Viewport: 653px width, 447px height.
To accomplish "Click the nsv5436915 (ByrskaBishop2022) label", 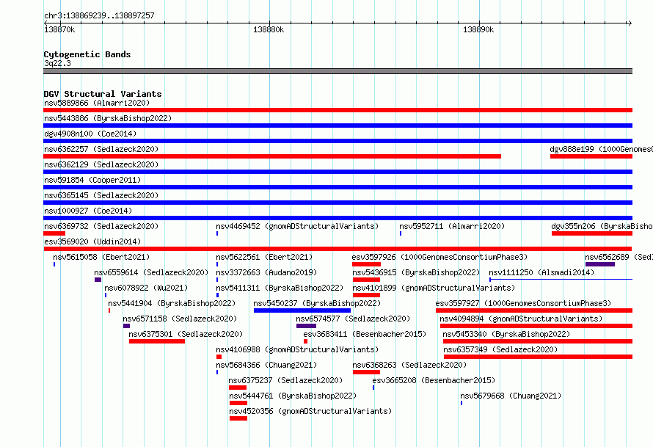I will coord(416,272).
